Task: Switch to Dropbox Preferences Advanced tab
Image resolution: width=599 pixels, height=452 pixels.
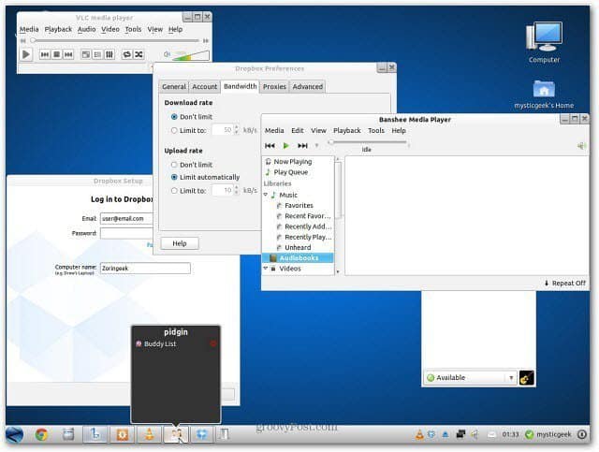Action: pyautogui.click(x=308, y=87)
